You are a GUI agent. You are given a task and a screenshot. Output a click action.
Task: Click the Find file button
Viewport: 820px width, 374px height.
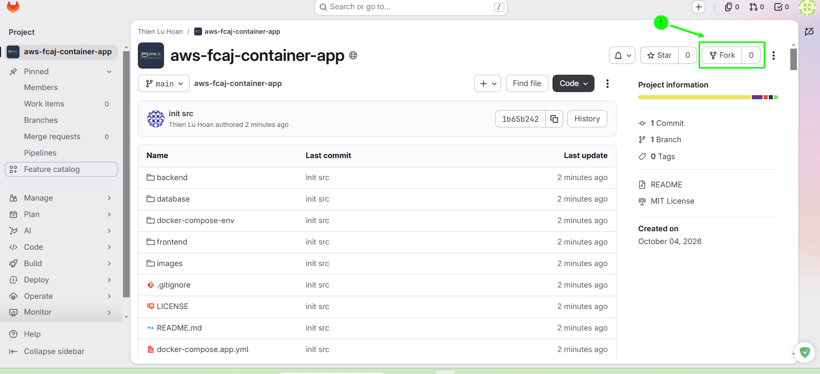[x=527, y=83]
